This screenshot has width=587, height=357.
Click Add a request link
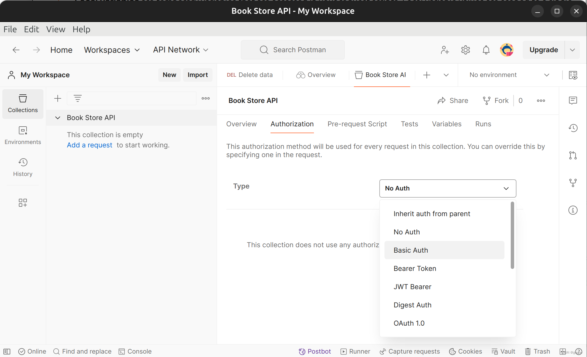tap(89, 145)
